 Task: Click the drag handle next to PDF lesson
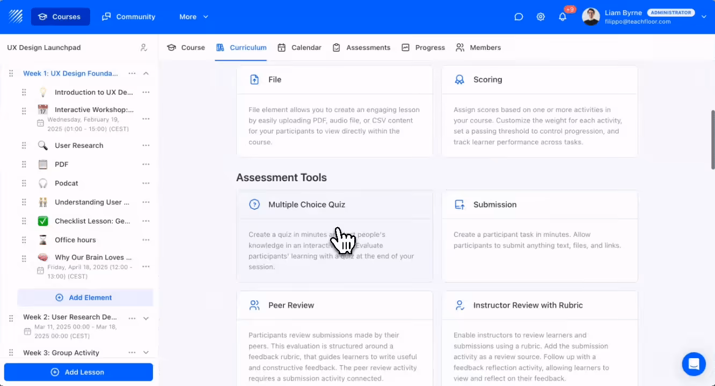click(x=24, y=165)
